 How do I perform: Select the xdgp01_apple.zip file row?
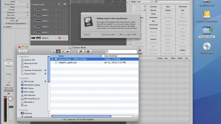(x=94, y=62)
